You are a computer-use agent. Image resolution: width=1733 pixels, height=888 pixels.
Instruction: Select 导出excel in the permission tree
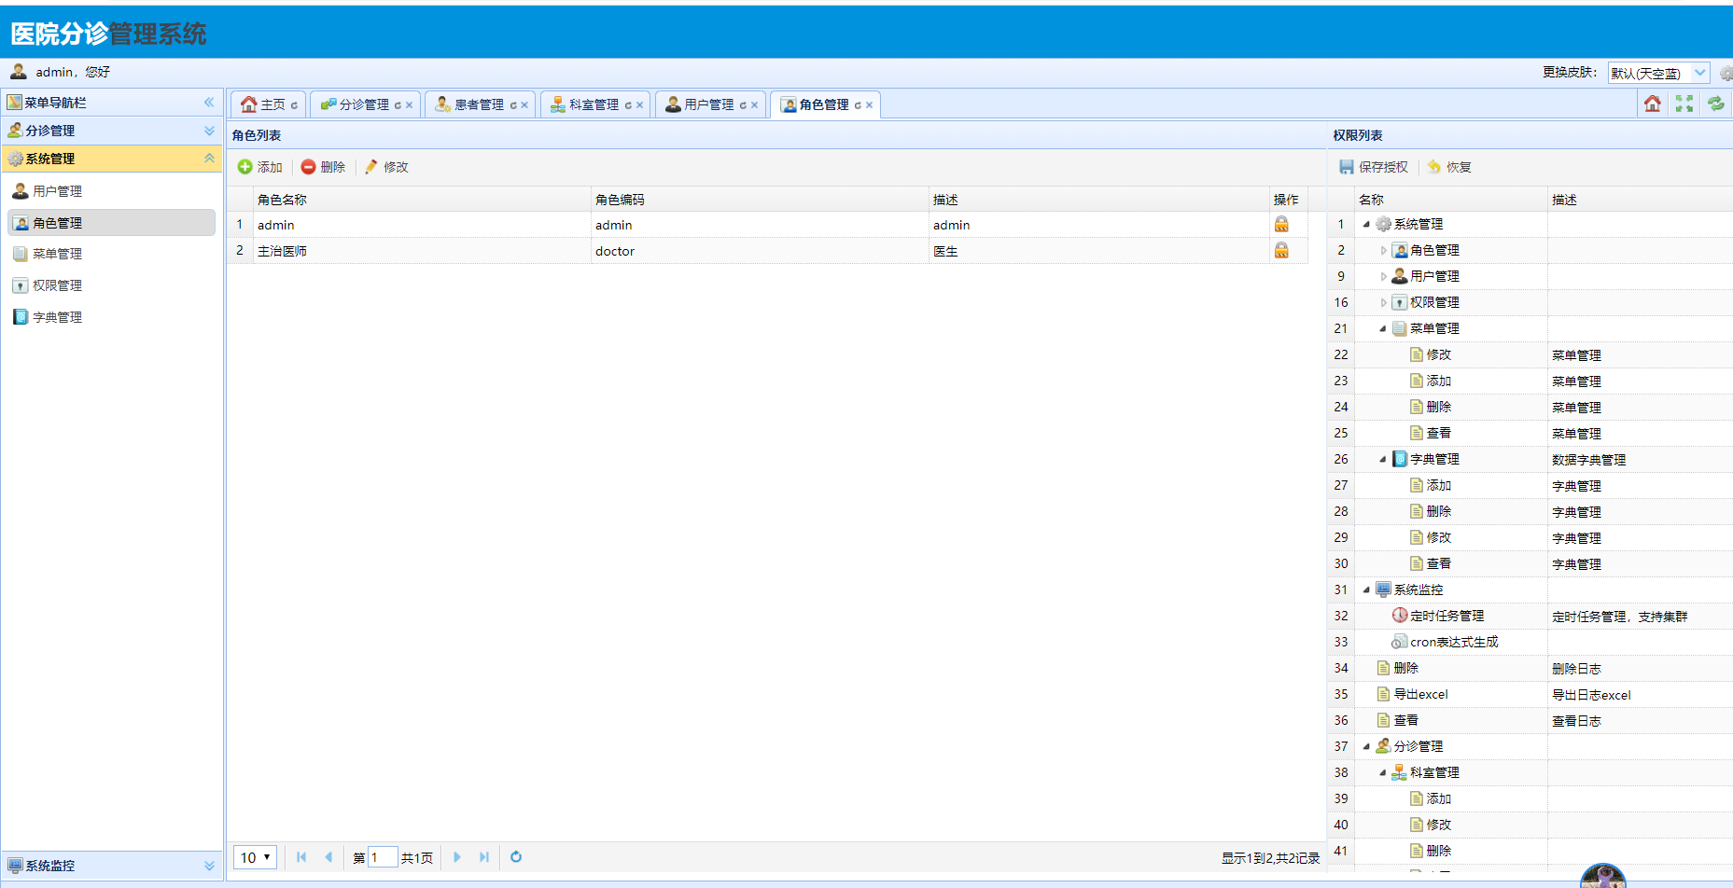click(x=1420, y=694)
